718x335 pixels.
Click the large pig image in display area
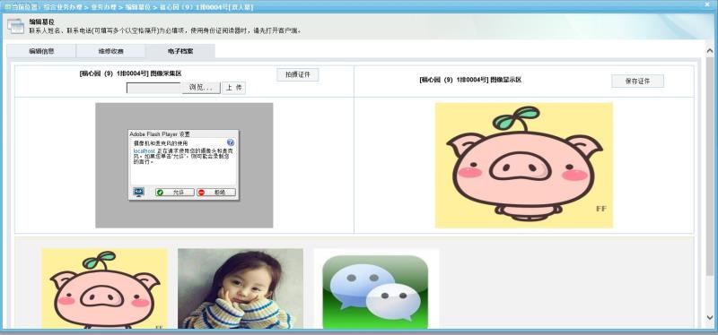pyautogui.click(x=524, y=165)
